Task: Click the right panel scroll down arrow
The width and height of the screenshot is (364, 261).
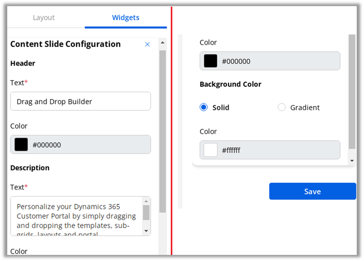Action: [352, 161]
